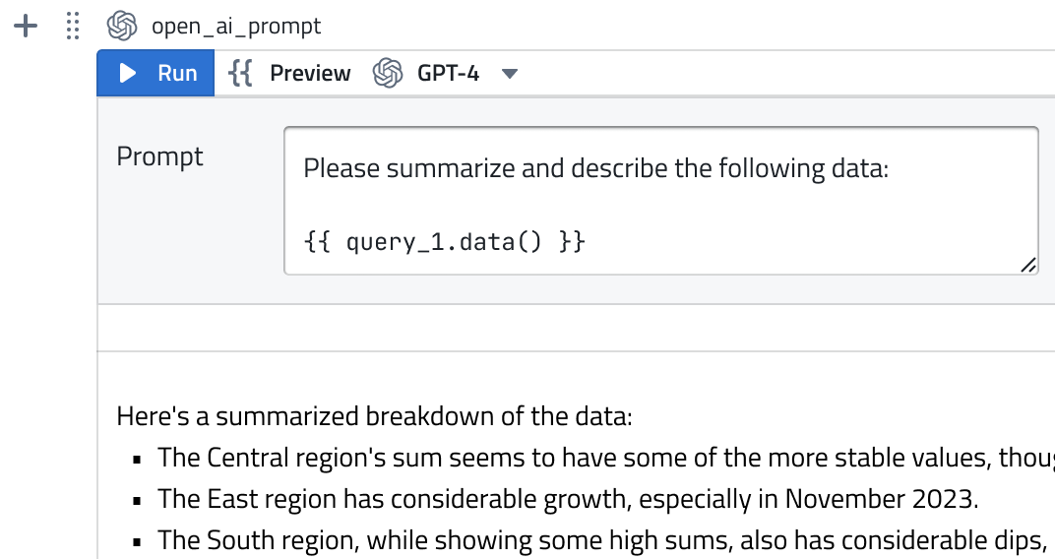This screenshot has width=1055, height=559.
Task: Click inside the Prompt text area
Action: tap(661, 201)
